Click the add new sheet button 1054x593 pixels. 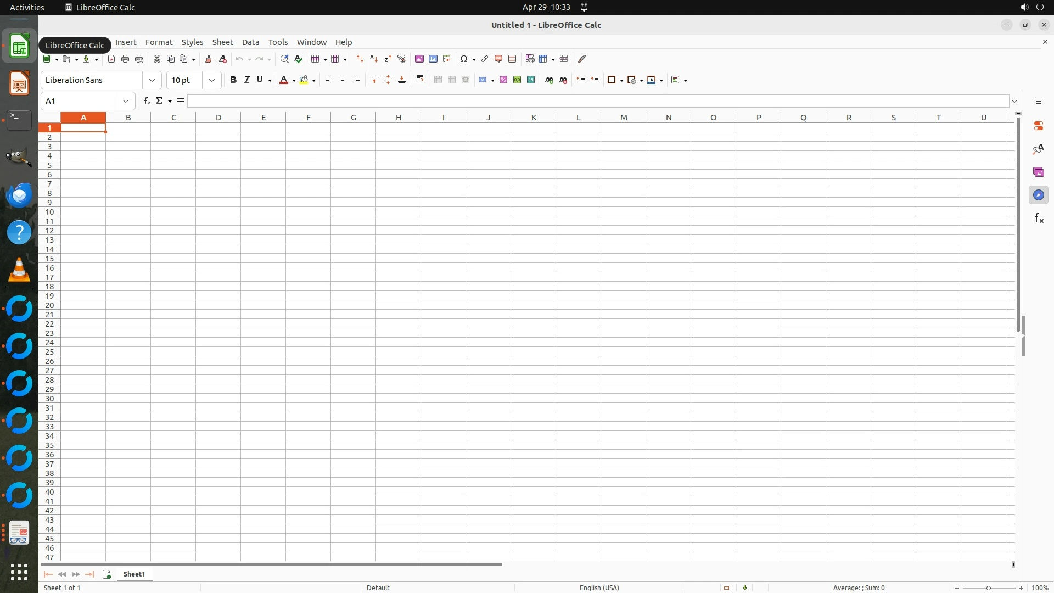click(x=107, y=574)
